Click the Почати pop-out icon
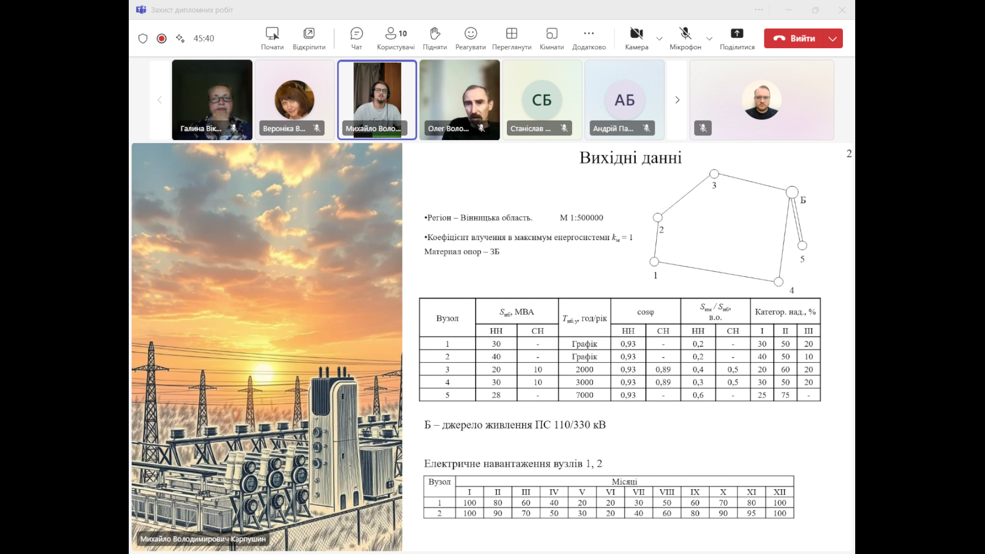 [272, 34]
